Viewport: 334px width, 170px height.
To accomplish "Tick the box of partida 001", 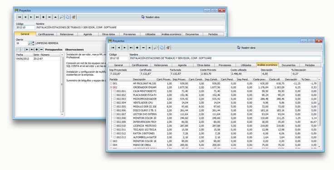I will point(111,83).
